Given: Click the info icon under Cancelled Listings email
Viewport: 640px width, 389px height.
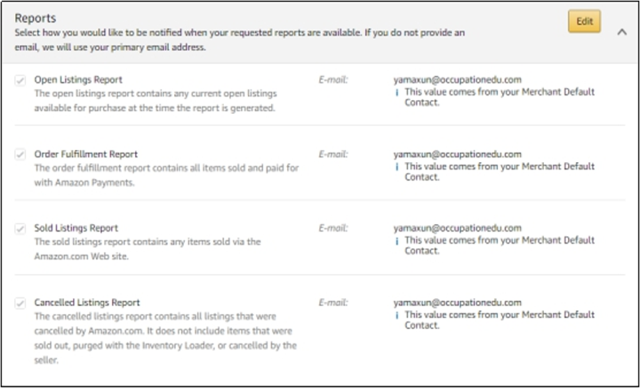Looking at the screenshot, I should click(396, 315).
